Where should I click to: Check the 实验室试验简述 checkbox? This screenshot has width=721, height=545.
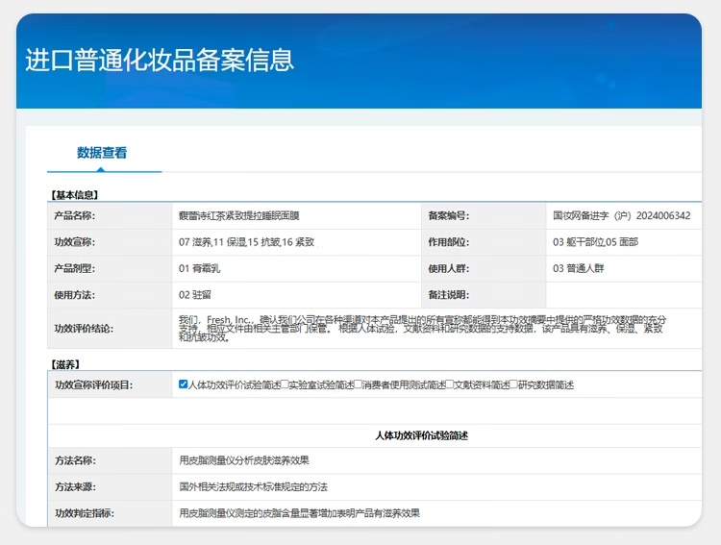(284, 384)
